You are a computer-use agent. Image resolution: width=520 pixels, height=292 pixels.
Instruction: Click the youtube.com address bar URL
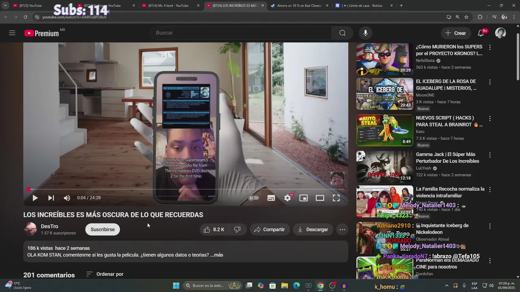74,17
